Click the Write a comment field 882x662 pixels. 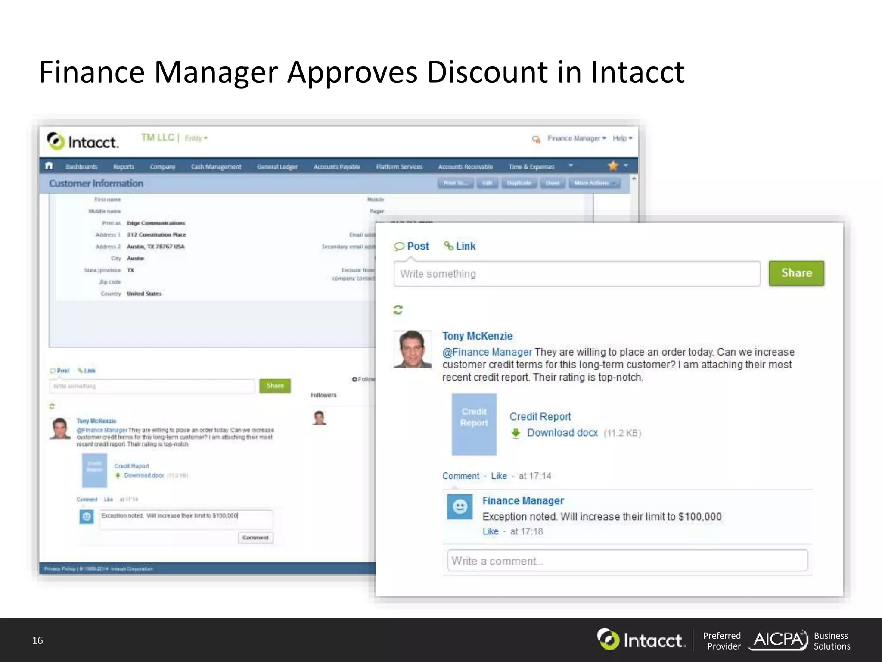627,561
